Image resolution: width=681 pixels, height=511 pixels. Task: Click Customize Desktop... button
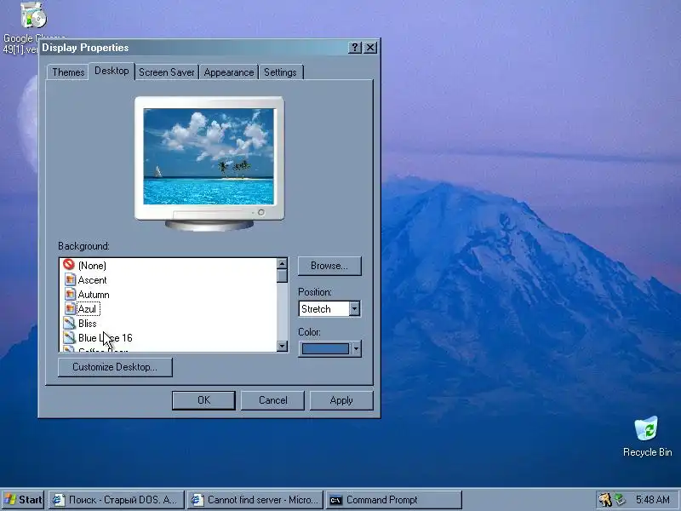(x=115, y=367)
